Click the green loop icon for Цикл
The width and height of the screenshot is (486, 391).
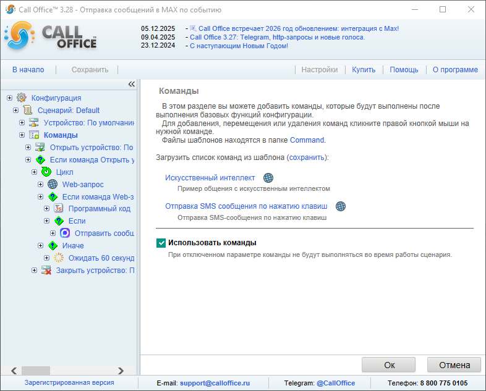pyautogui.click(x=46, y=172)
